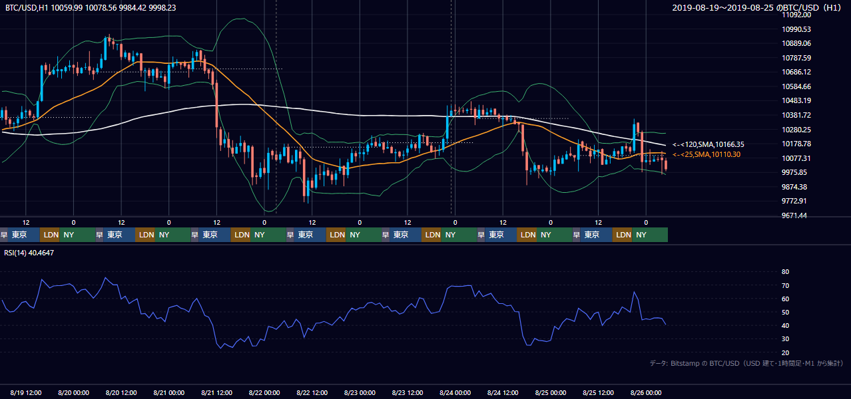This screenshot has height=399, width=851.
Task: Click the 9671.44 price axis label
Action: coord(795,215)
